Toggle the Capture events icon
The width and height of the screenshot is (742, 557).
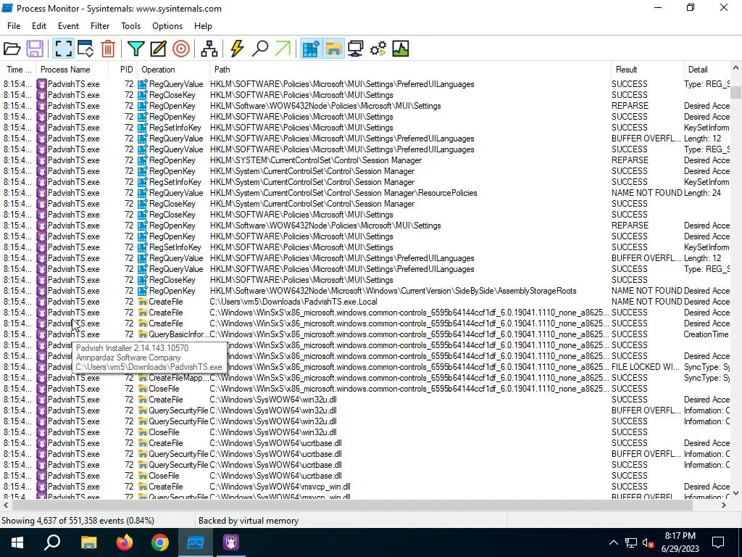point(63,49)
